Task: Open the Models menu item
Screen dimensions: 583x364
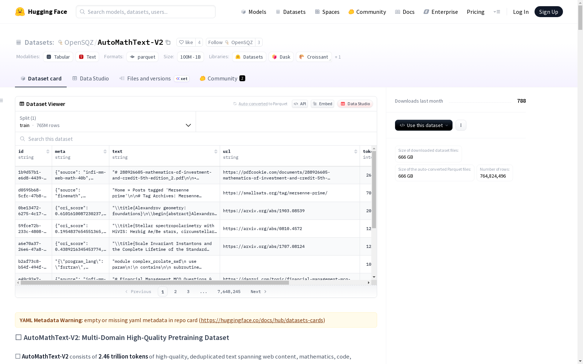Action: (x=254, y=12)
